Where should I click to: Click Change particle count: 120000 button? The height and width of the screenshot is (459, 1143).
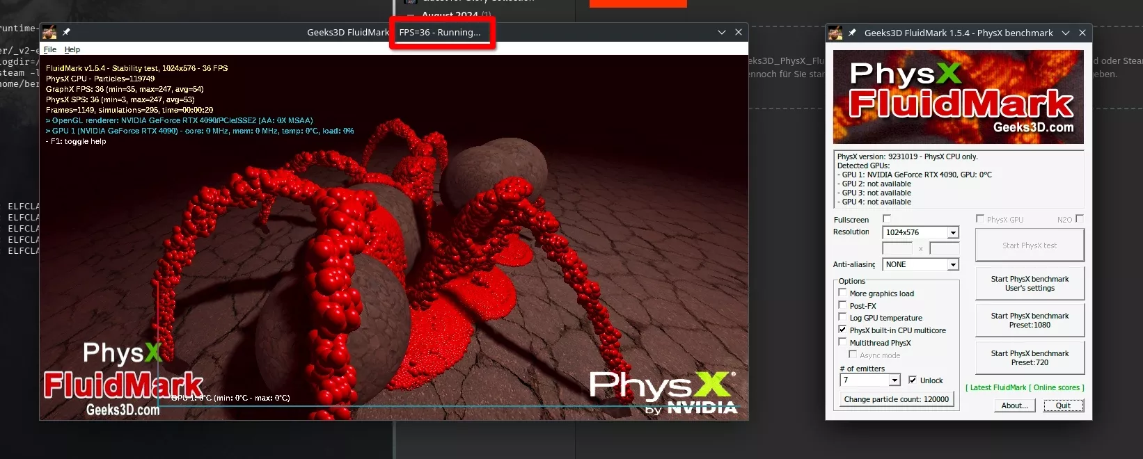click(897, 399)
